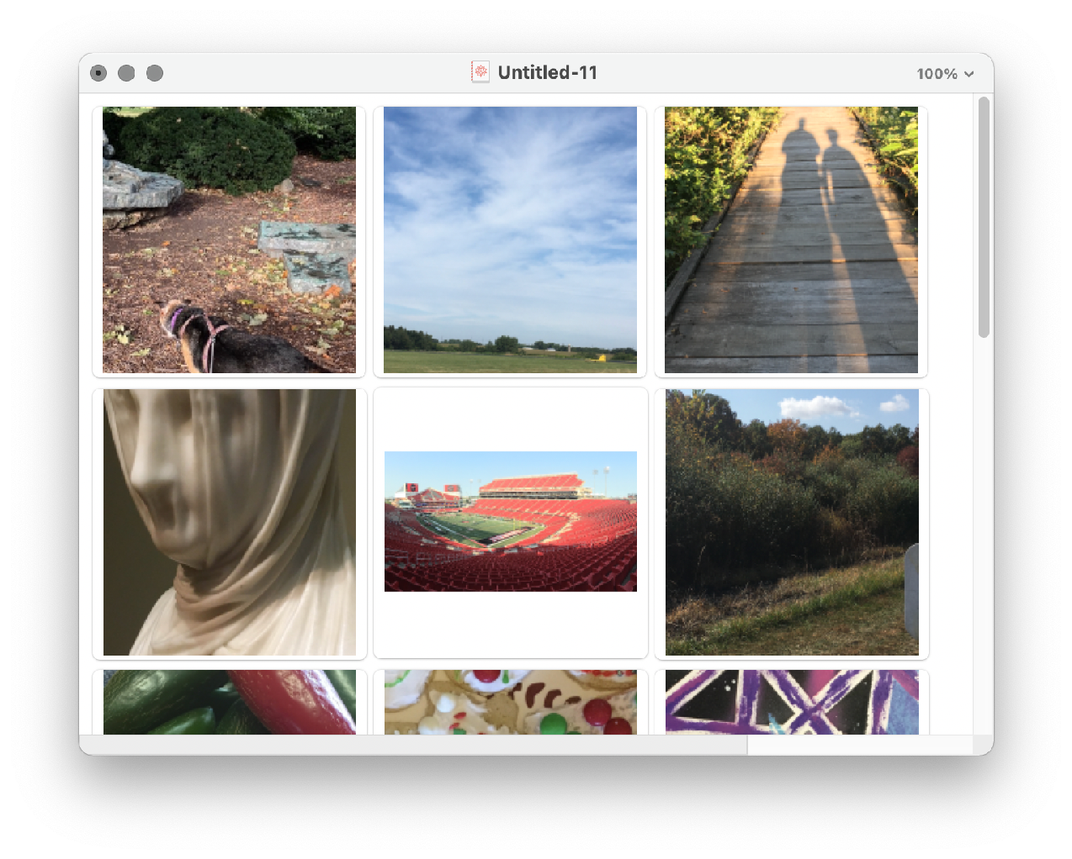Viewport: 1072px width, 859px height.
Task: Click the Untitled-11 window title text
Action: tap(547, 73)
